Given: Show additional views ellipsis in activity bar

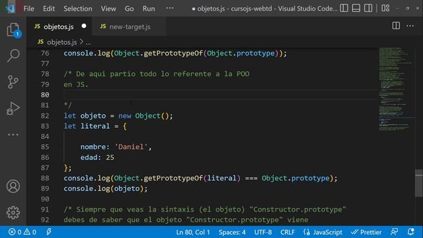Looking at the screenshot, I should tap(13, 134).
